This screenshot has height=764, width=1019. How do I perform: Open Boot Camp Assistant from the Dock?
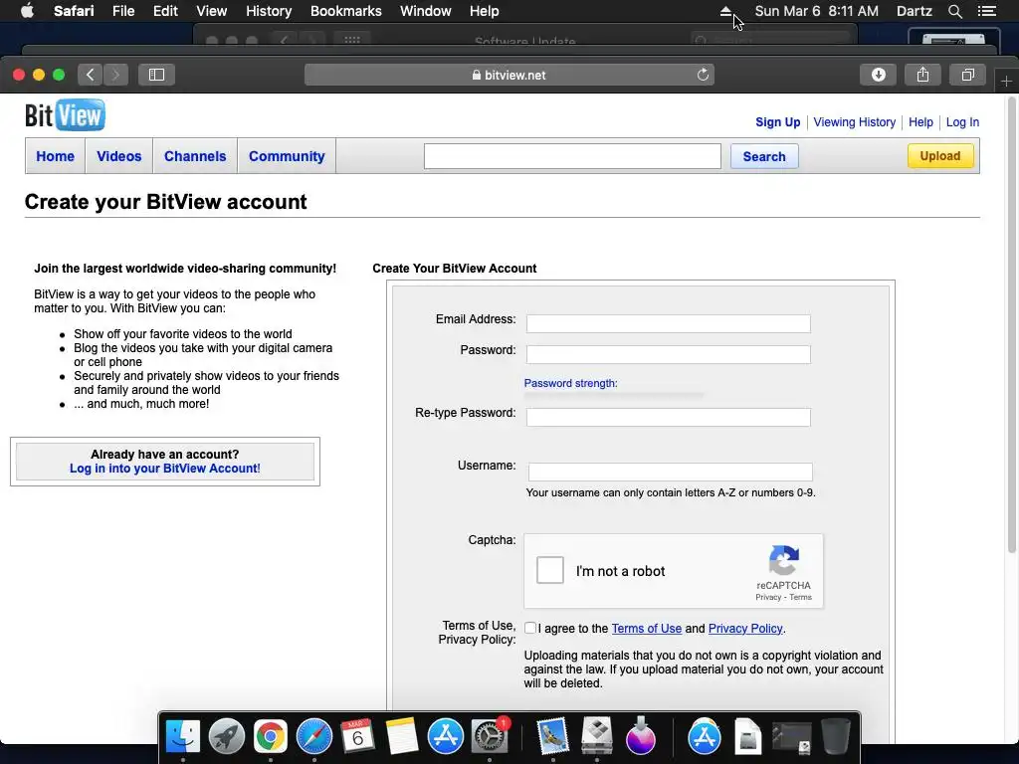coord(597,737)
